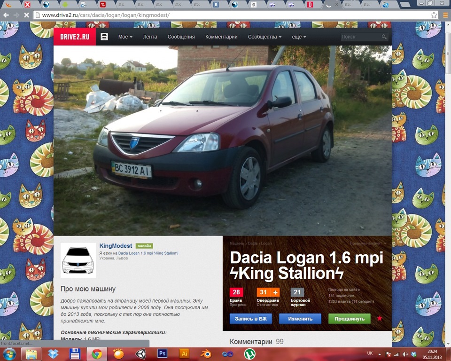451x361 pixels.
Task: Click the network signal icon in tray
Action: [397, 354]
